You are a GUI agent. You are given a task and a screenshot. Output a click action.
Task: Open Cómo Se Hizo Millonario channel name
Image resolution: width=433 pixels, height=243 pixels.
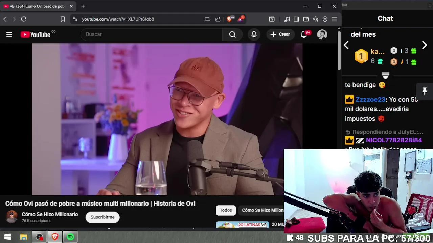click(x=50, y=214)
